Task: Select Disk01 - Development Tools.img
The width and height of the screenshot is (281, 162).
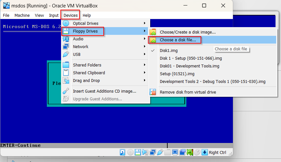Action: click(189, 66)
